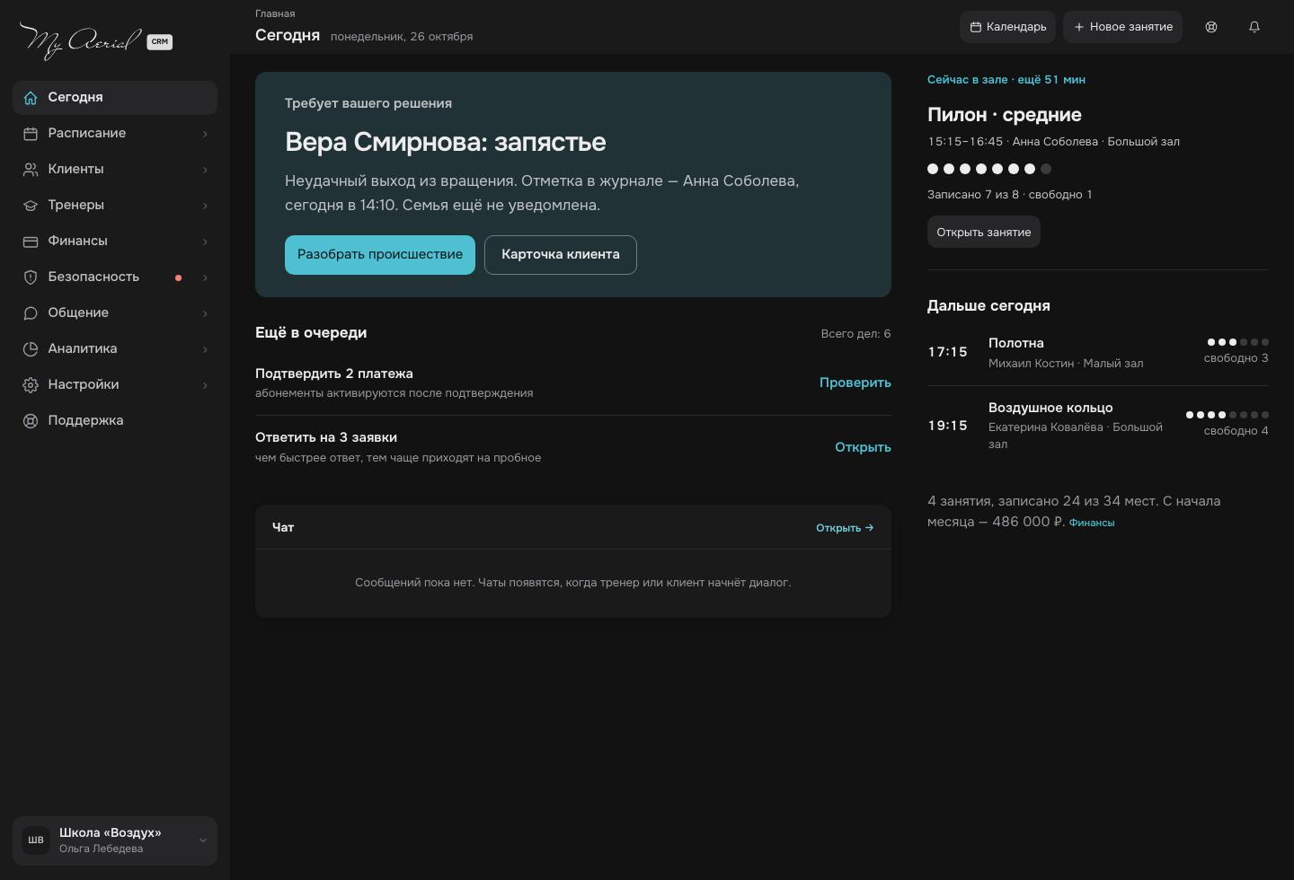The height and width of the screenshot is (880, 1294).
Task: Expand the Настройки submenu chevron
Action: (205, 385)
